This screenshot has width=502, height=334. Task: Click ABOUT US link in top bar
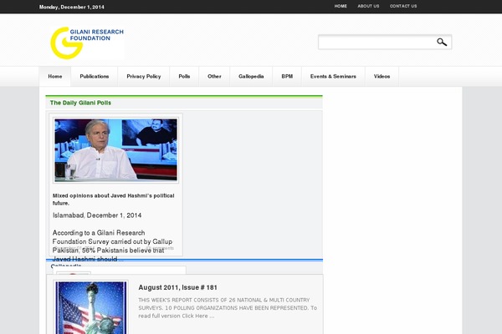[368, 6]
